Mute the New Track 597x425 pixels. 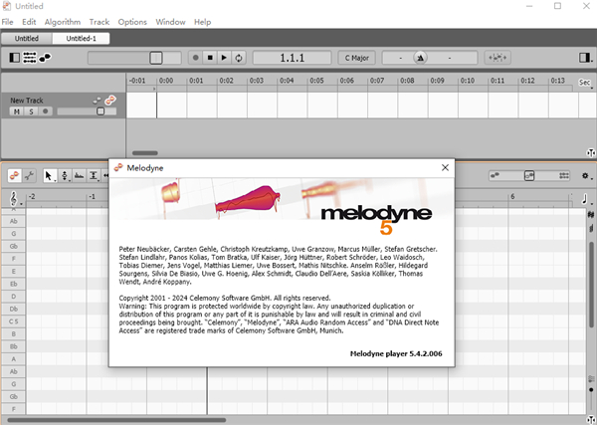coord(17,111)
